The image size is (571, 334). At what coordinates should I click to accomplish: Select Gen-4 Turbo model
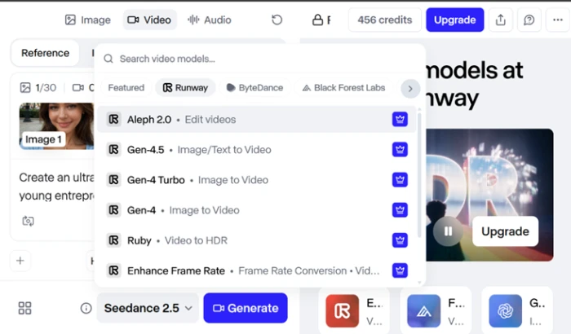pos(256,180)
